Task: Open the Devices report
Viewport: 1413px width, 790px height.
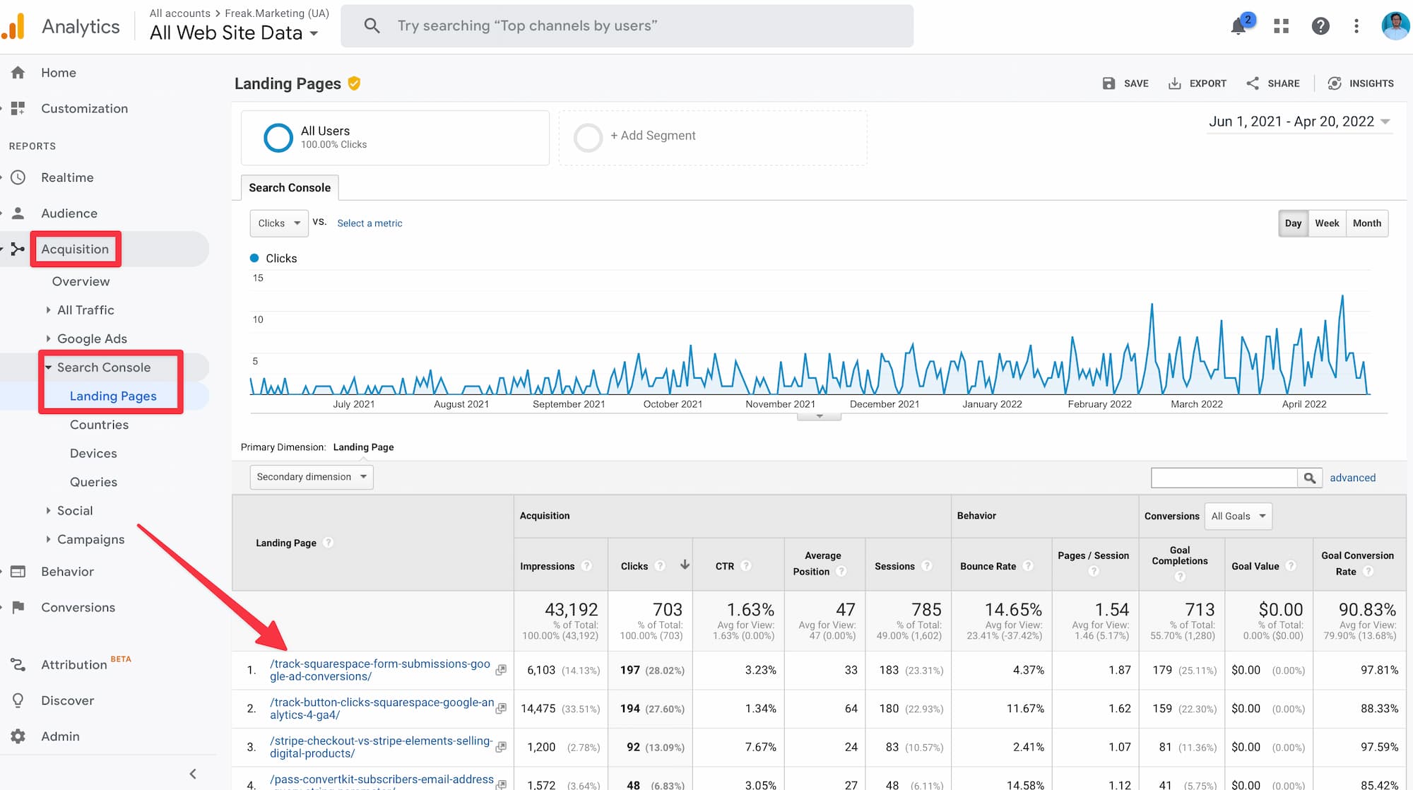Action: 93,454
